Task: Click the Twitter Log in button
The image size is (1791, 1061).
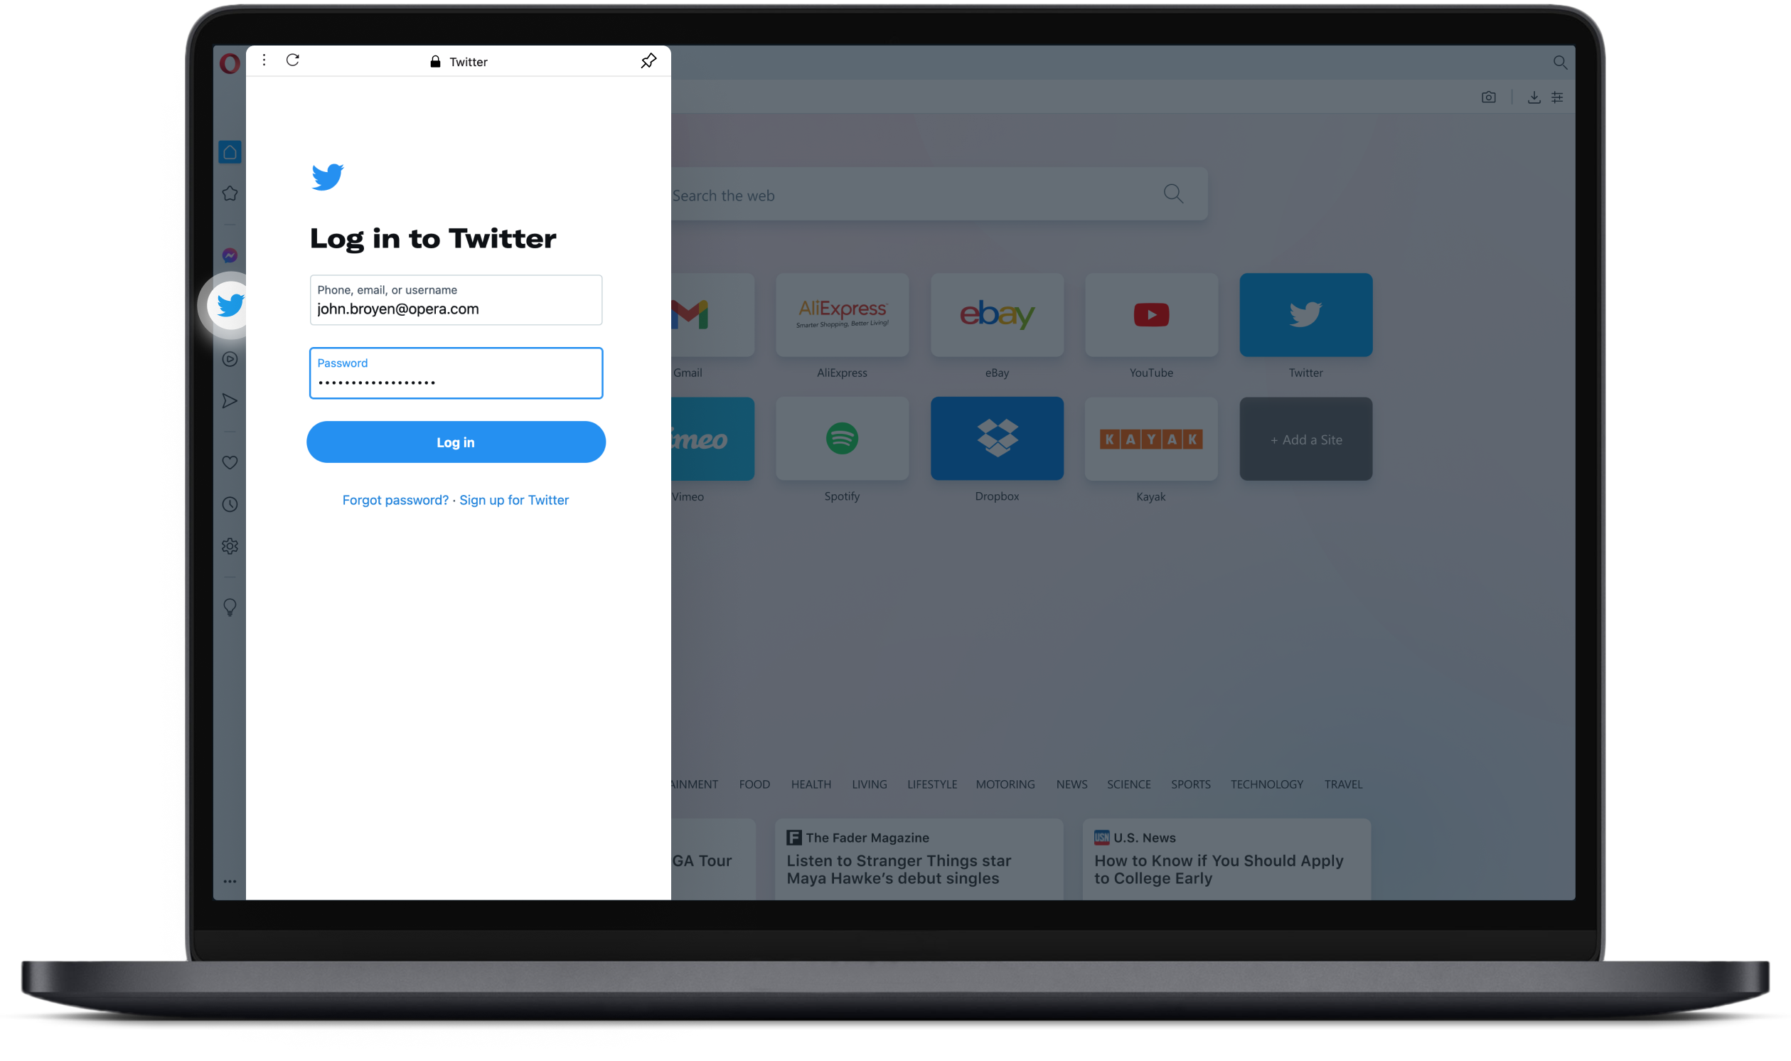Action: click(x=456, y=441)
